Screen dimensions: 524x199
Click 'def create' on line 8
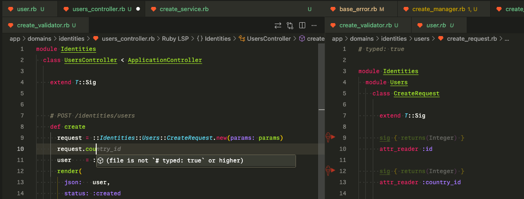pos(68,127)
